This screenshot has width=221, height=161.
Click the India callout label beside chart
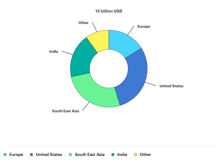(x=54, y=51)
